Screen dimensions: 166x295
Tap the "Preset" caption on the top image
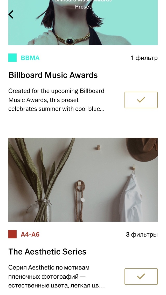click(x=83, y=7)
